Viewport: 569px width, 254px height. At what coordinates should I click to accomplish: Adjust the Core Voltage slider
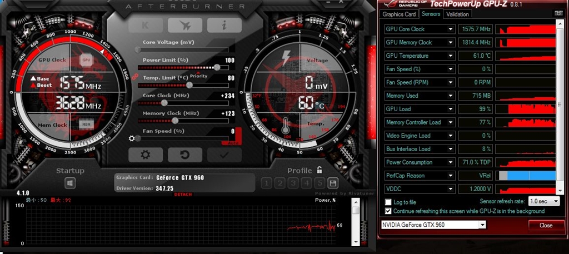click(x=183, y=49)
